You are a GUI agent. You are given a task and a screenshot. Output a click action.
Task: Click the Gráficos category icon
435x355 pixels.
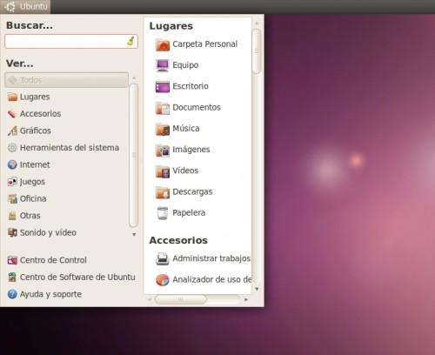[12, 131]
